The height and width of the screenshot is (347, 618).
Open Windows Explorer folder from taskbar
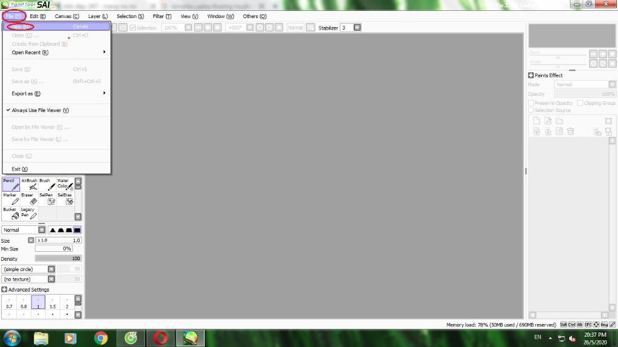pyautogui.click(x=41, y=338)
